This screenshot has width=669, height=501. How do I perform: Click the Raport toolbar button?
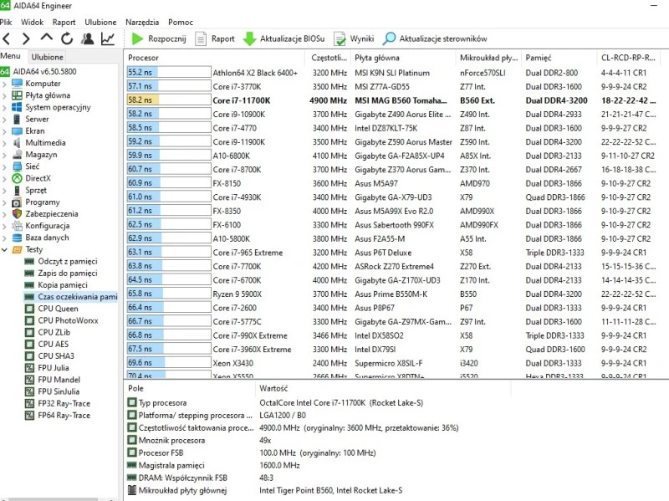tap(215, 38)
